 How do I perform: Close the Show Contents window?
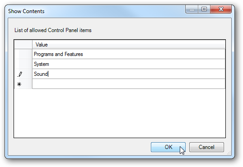pos(221,9)
